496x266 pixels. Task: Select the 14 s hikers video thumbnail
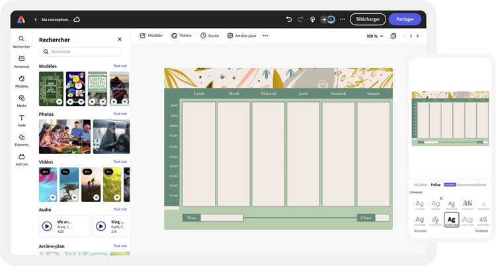(91, 185)
